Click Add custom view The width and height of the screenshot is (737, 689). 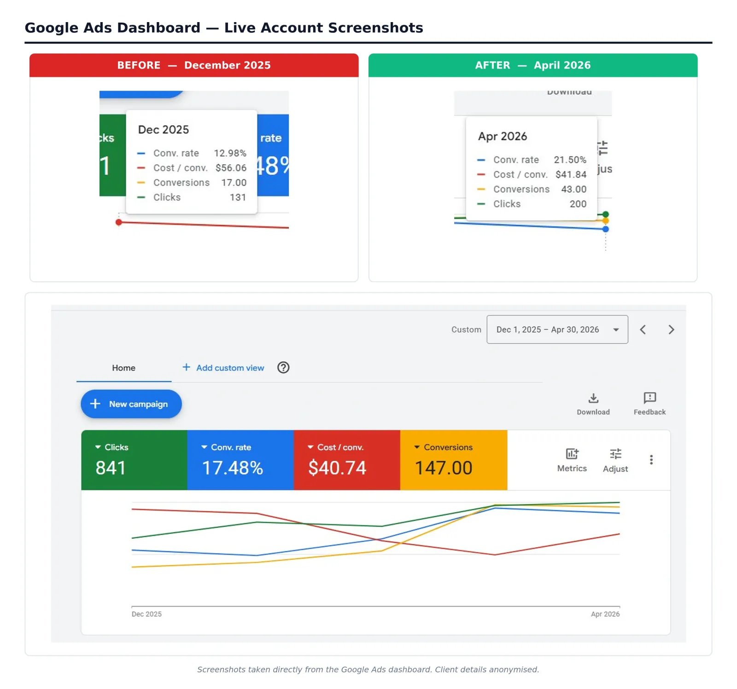click(223, 368)
